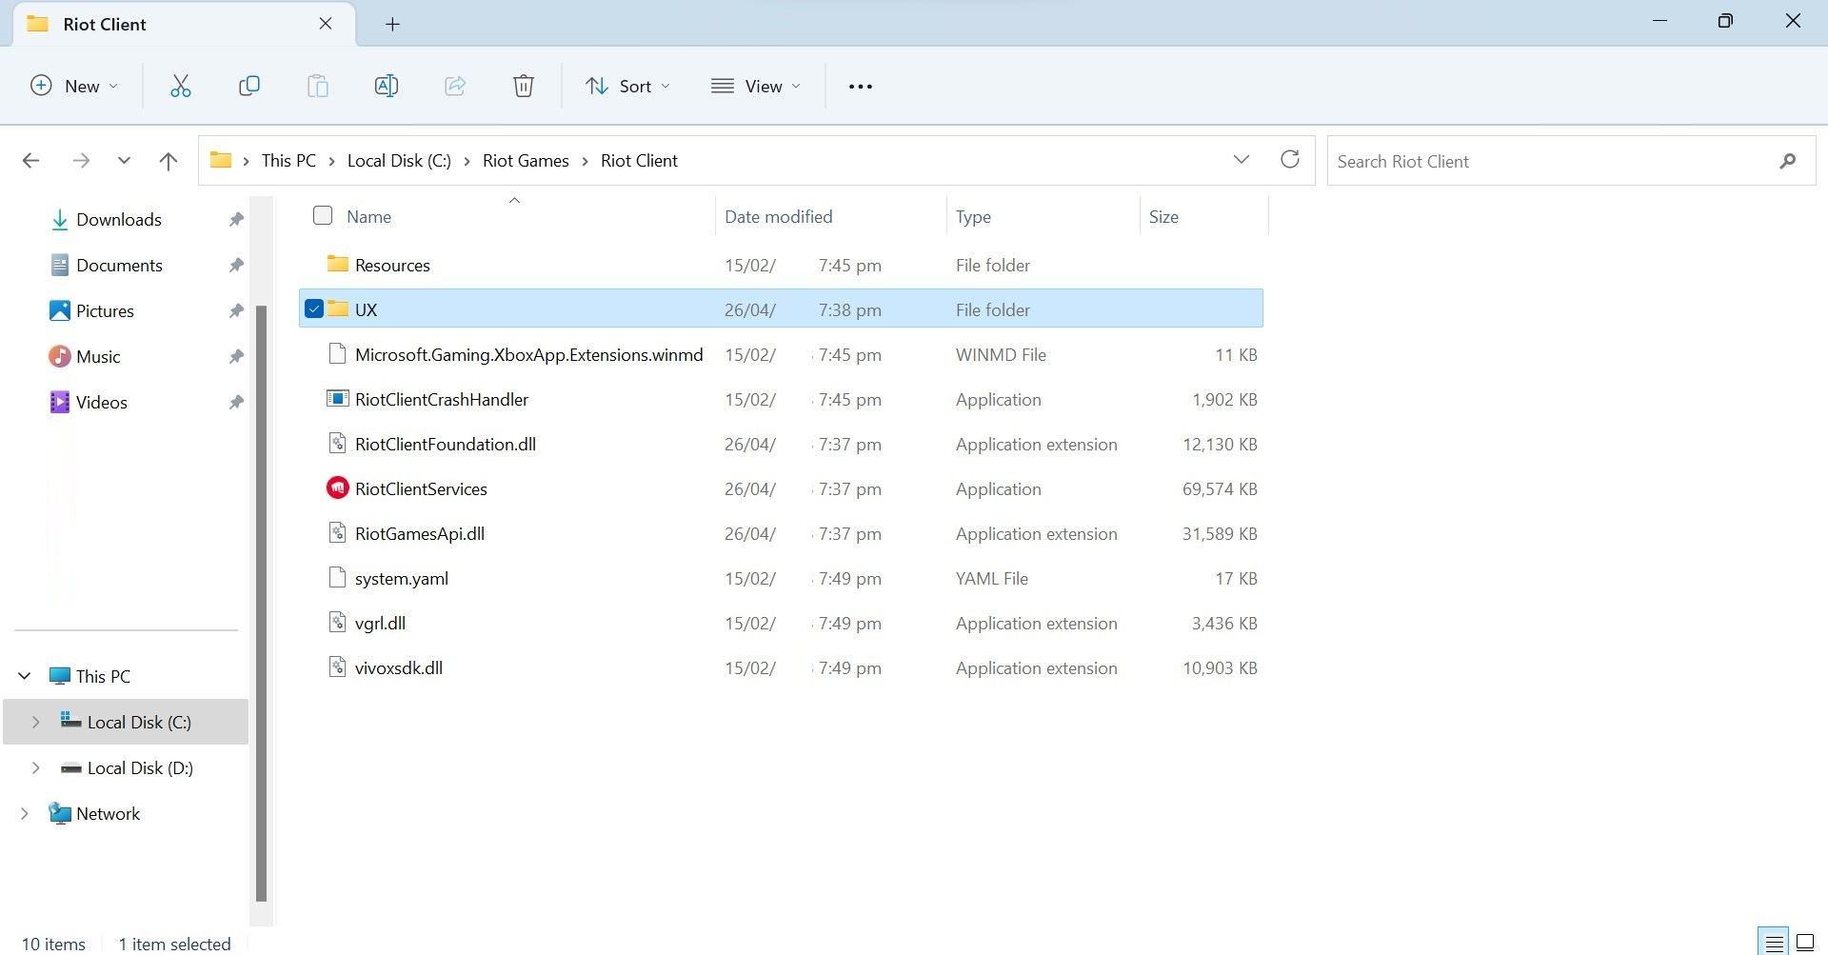Switch to details view icon in status bar
Viewport: 1828px width, 955px height.
pos(1774,944)
